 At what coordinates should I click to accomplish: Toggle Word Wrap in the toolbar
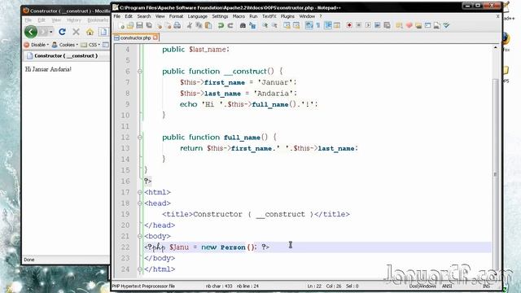click(309, 25)
